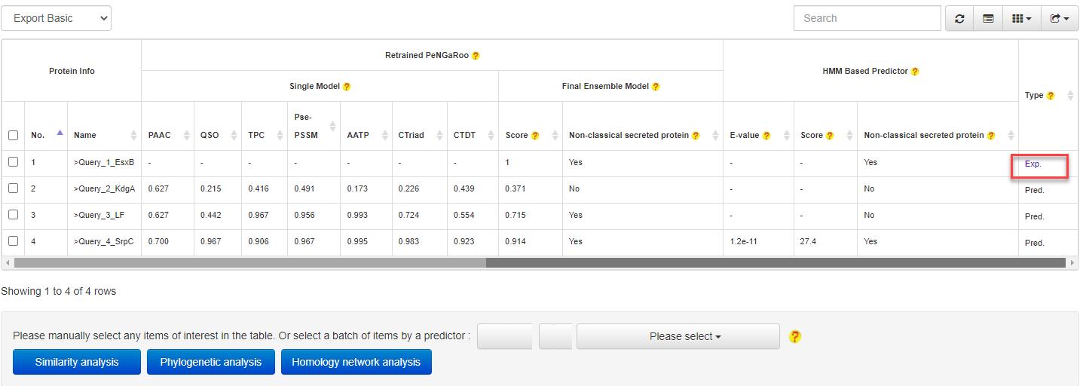The height and width of the screenshot is (386, 1083).
Task: Click the Search input field
Action: pyautogui.click(x=867, y=19)
